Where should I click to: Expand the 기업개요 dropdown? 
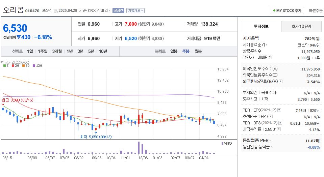[x=135, y=10]
